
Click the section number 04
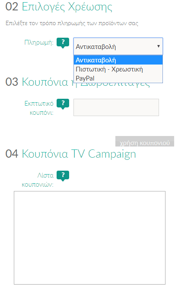[x=12, y=154]
